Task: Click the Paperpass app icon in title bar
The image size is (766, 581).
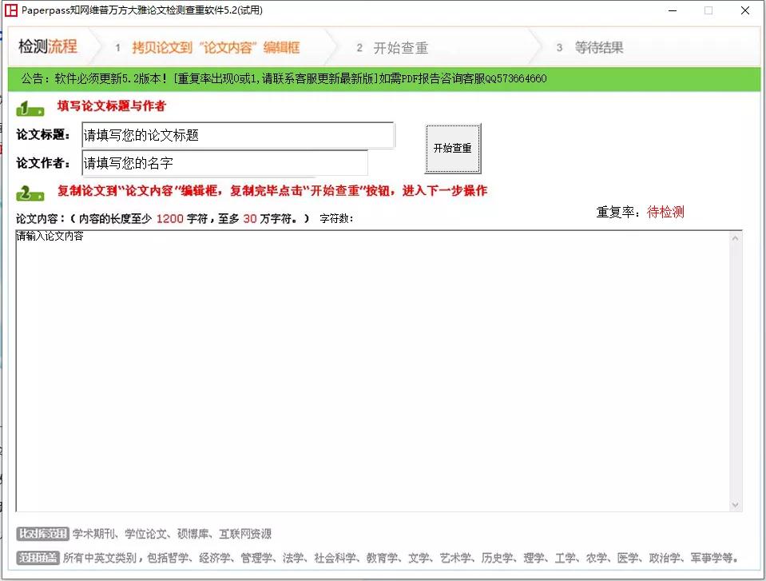Action: tap(10, 10)
